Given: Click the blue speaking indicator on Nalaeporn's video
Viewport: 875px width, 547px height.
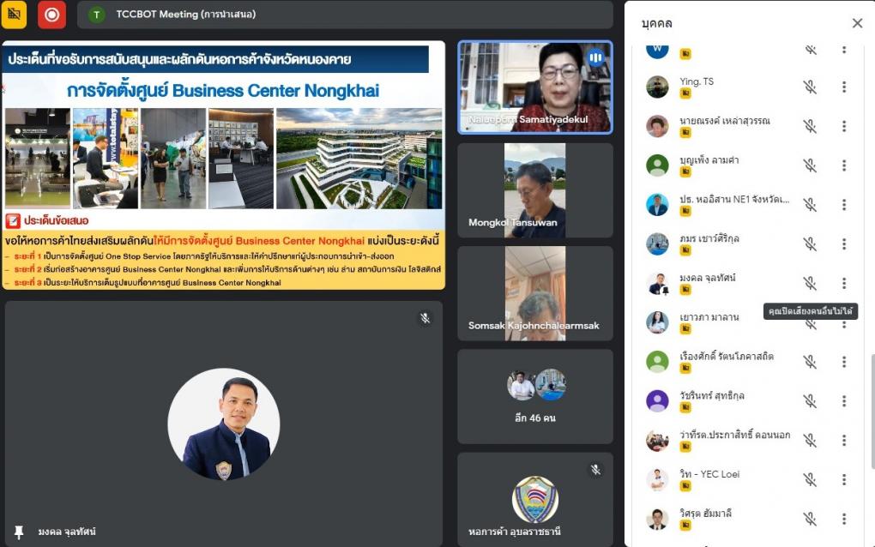Looking at the screenshot, I should [x=596, y=57].
